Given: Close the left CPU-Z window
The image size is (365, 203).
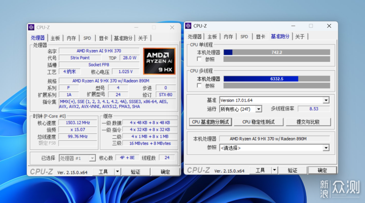Looking at the screenshot, I should pos(172,27).
